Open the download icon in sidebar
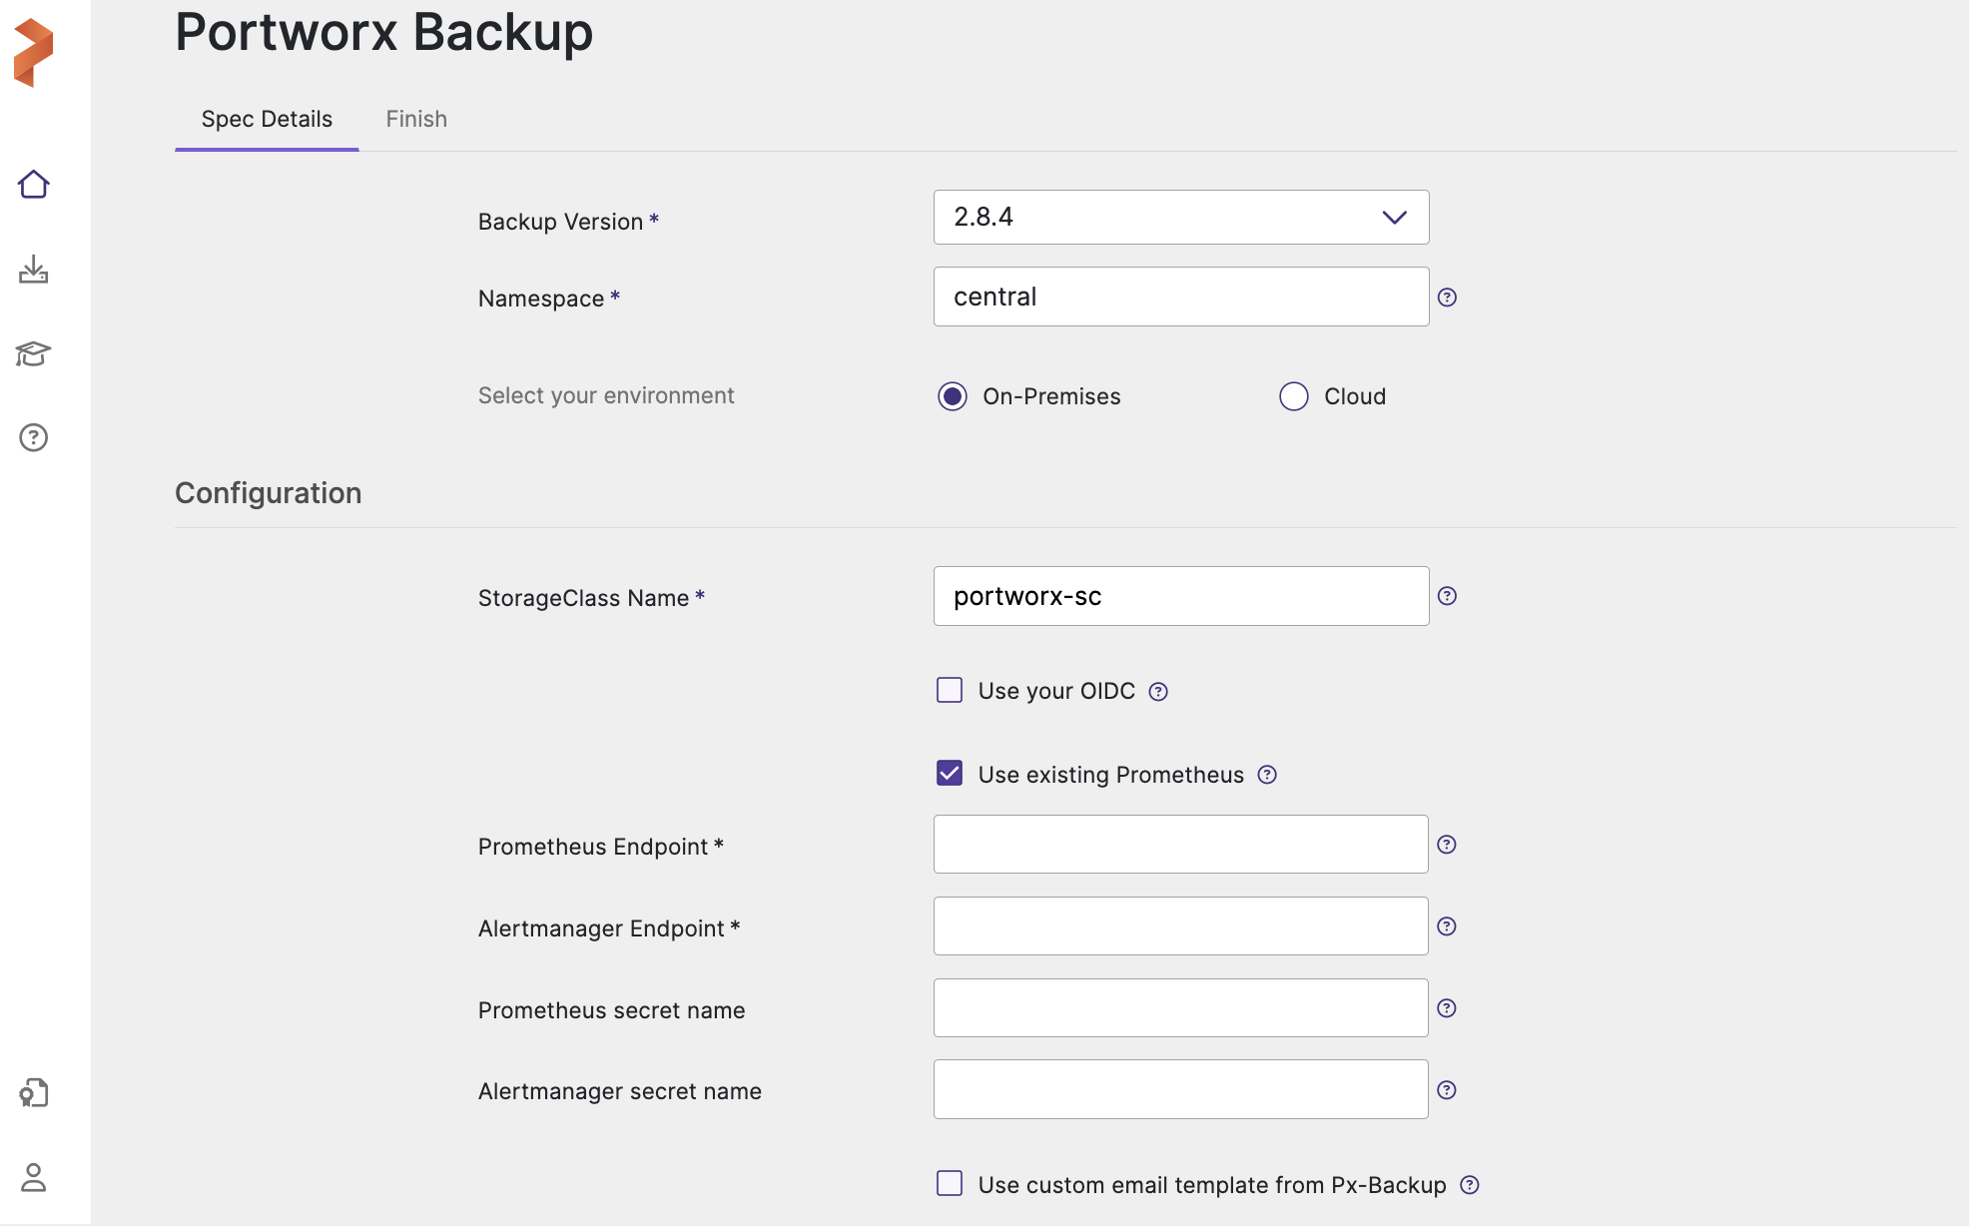Image resolution: width=1969 pixels, height=1226 pixels. (34, 270)
